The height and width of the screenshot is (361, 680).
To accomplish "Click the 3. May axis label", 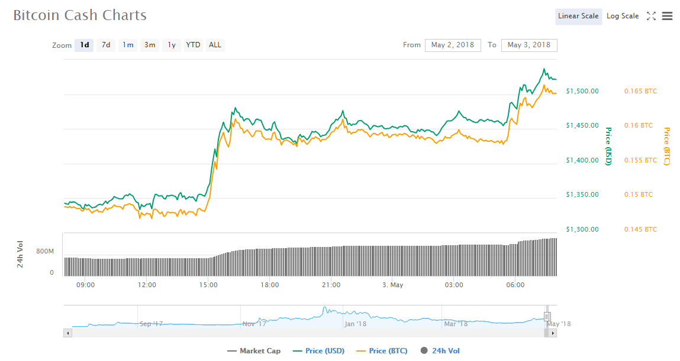I will coord(392,285).
